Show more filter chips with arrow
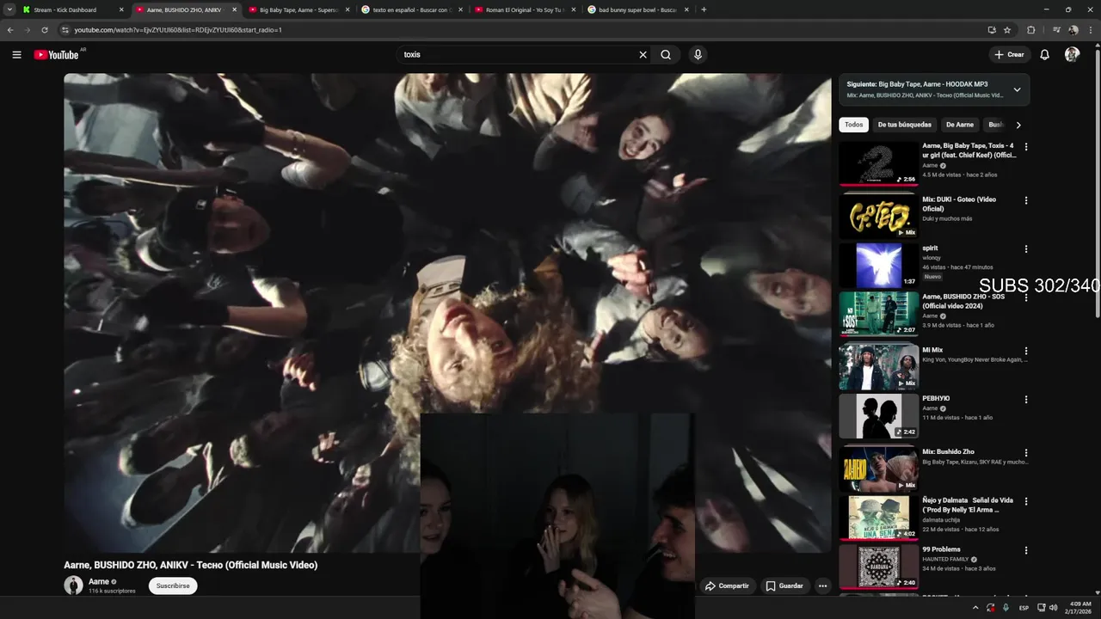Image resolution: width=1101 pixels, height=619 pixels. pyautogui.click(x=1018, y=125)
